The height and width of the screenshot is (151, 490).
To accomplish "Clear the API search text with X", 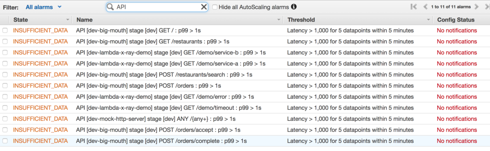I will pyautogui.click(x=204, y=7).
